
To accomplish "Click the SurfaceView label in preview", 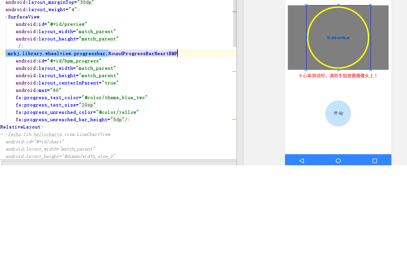I will tap(338, 38).
